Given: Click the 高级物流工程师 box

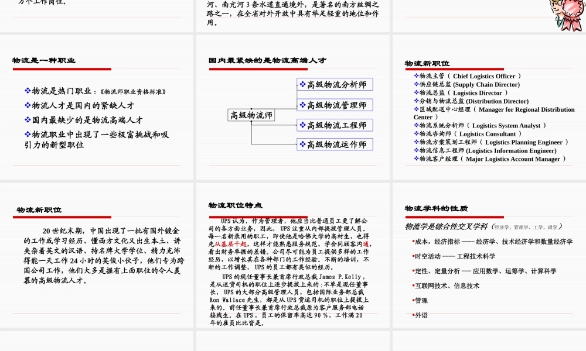Looking at the screenshot, I should coord(335,125).
